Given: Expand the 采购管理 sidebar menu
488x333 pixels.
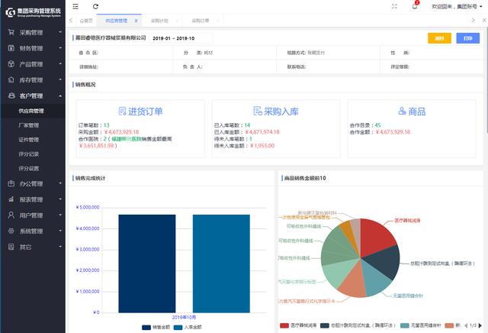Looking at the screenshot, I should (32, 33).
